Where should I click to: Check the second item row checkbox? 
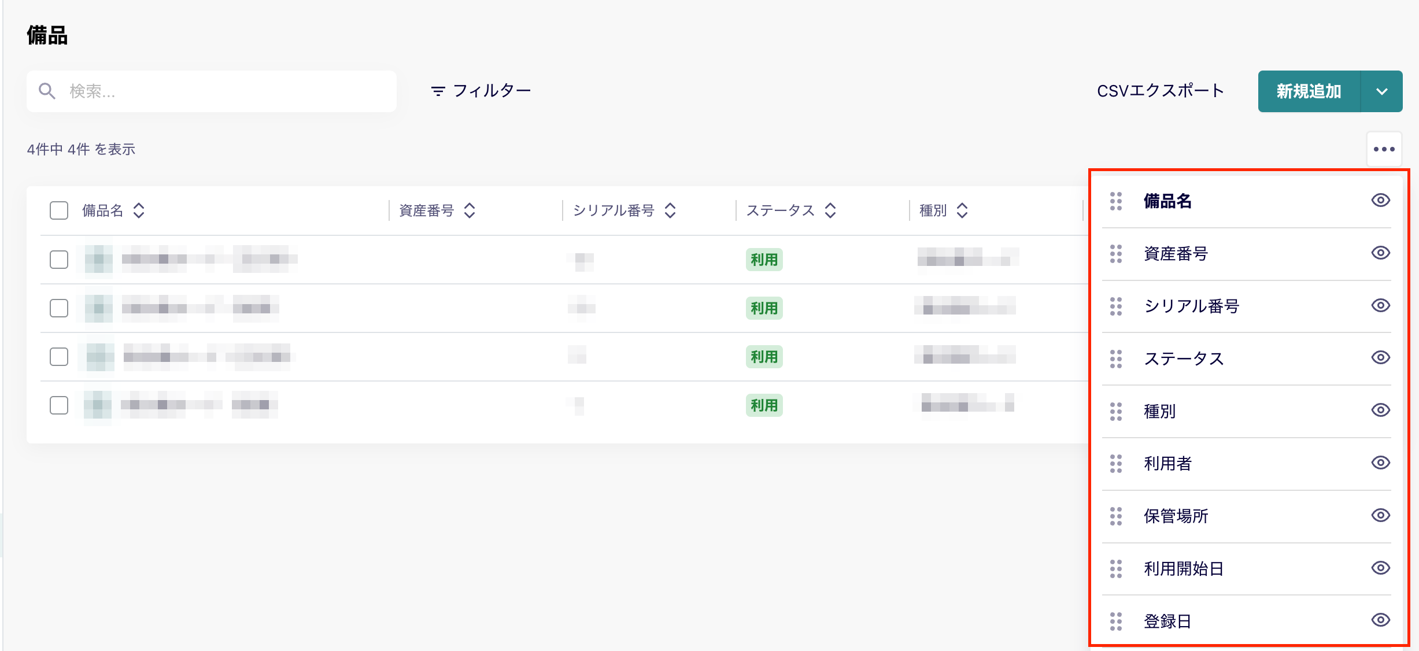pyautogui.click(x=59, y=308)
